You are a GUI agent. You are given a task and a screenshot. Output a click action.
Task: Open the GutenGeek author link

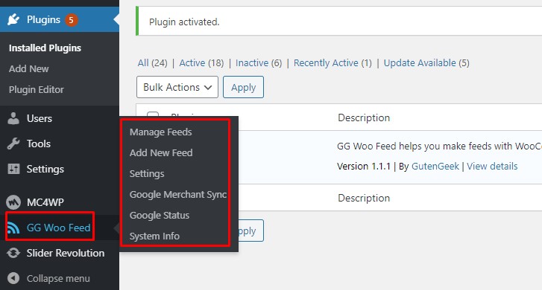[x=435, y=167]
